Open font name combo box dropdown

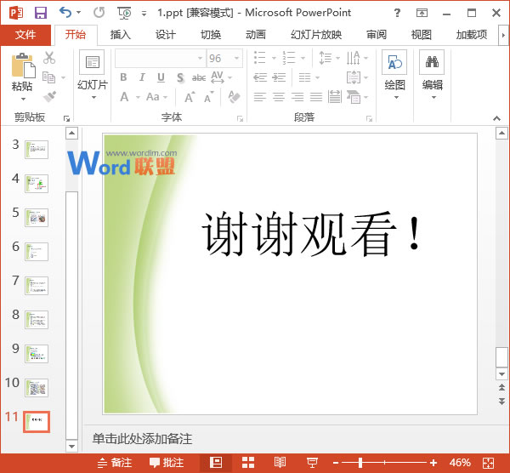(x=200, y=58)
